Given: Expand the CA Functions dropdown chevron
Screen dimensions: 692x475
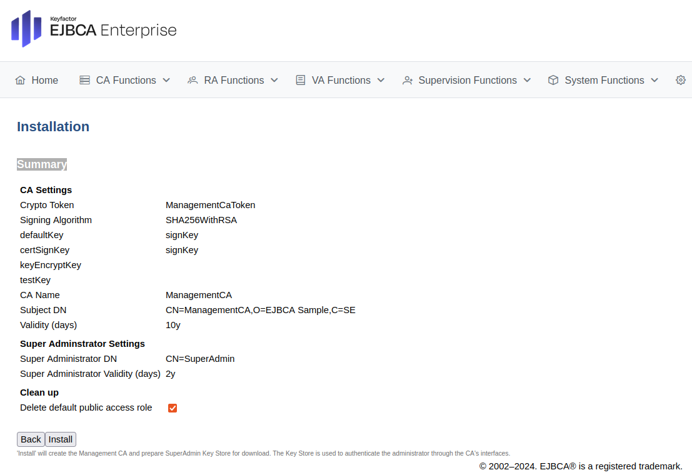Looking at the screenshot, I should click(x=166, y=80).
